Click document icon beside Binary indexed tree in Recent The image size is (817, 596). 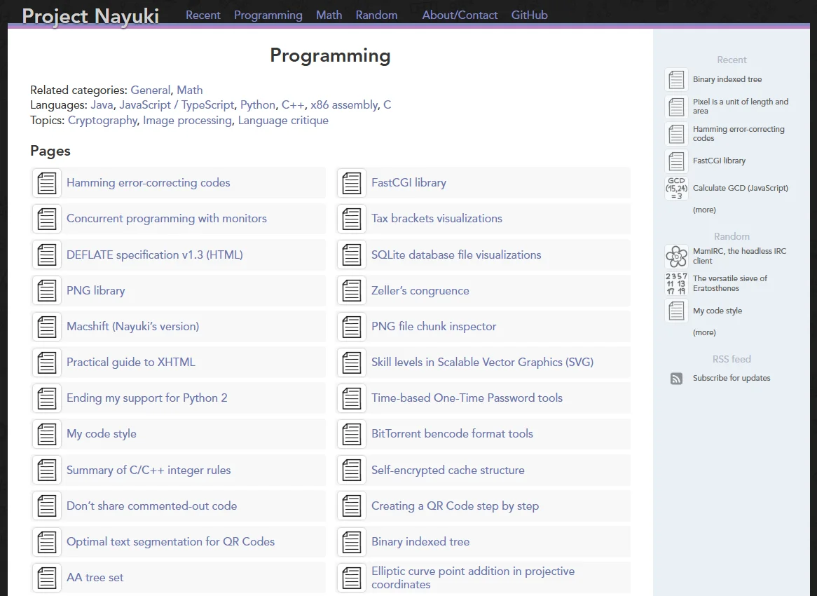pyautogui.click(x=676, y=80)
